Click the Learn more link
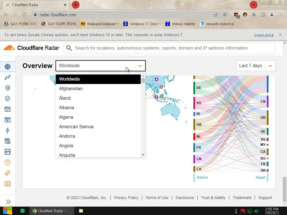The height and width of the screenshot is (215, 287). pos(264,35)
